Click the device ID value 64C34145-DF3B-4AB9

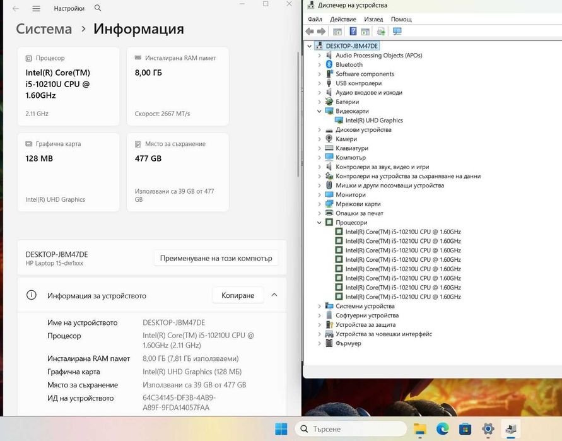tap(179, 403)
